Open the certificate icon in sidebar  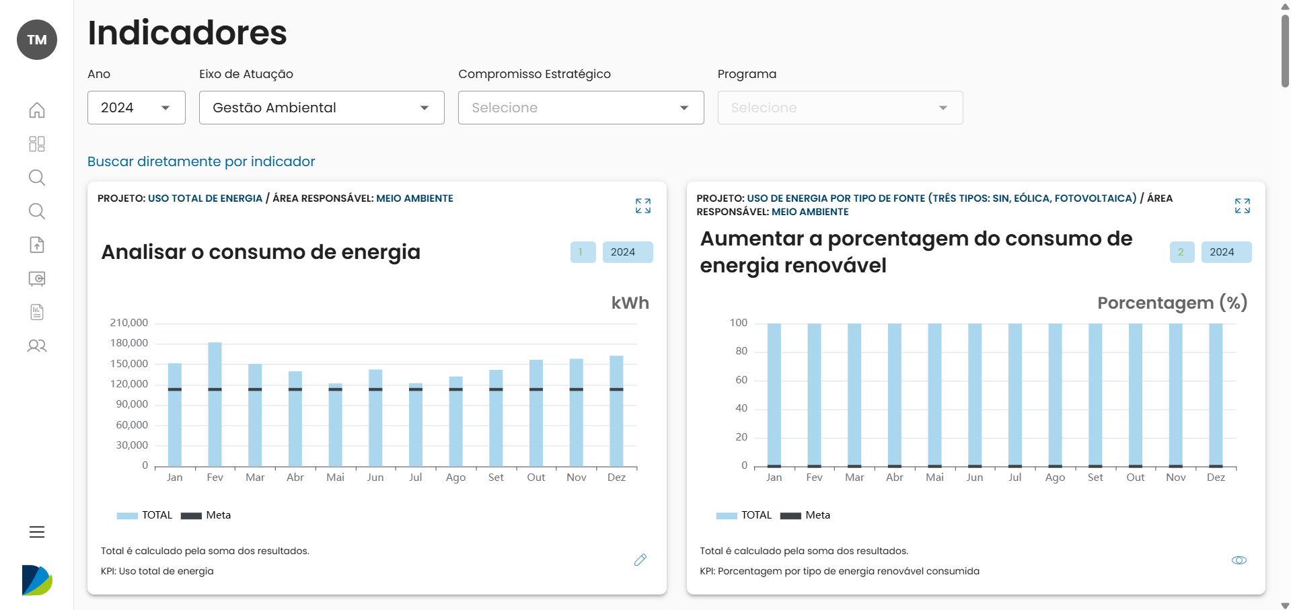click(x=37, y=278)
